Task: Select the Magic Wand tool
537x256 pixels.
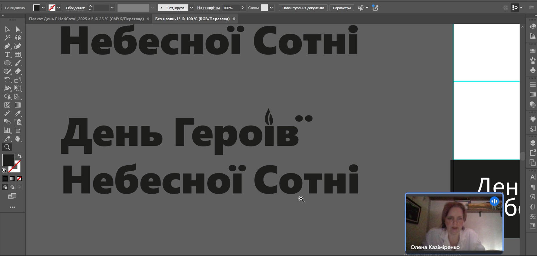Action: click(7, 38)
